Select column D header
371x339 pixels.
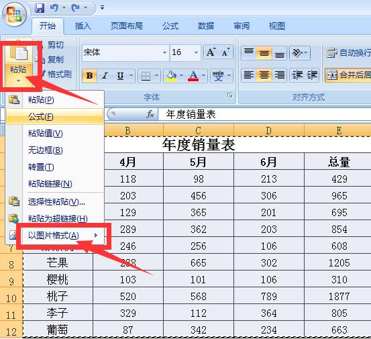click(x=269, y=130)
